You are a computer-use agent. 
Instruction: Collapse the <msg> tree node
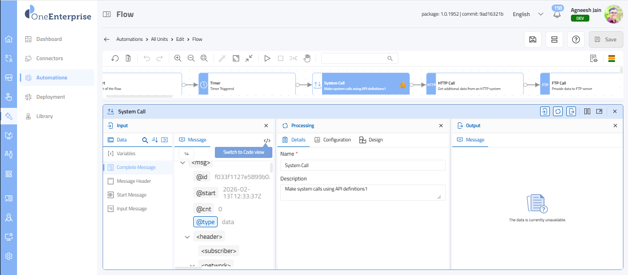click(x=183, y=163)
